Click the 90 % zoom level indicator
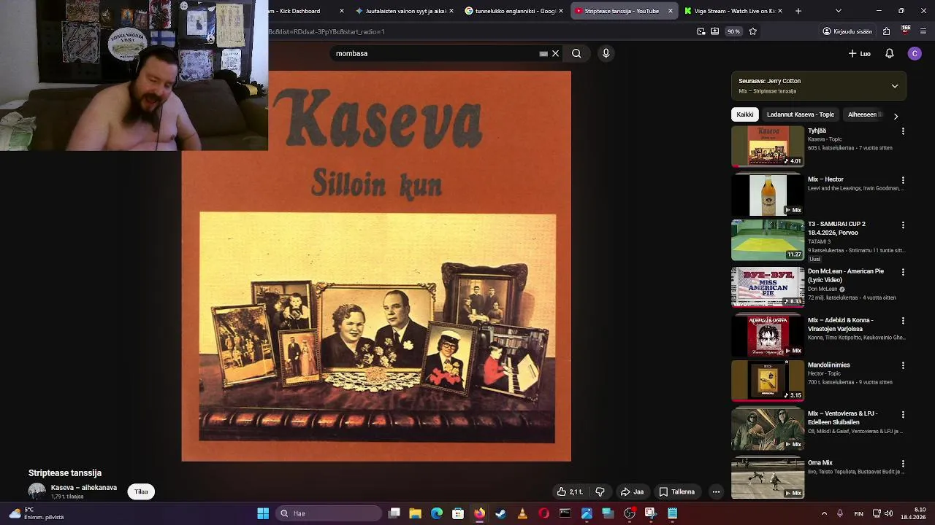This screenshot has height=525, width=935. 733,31
